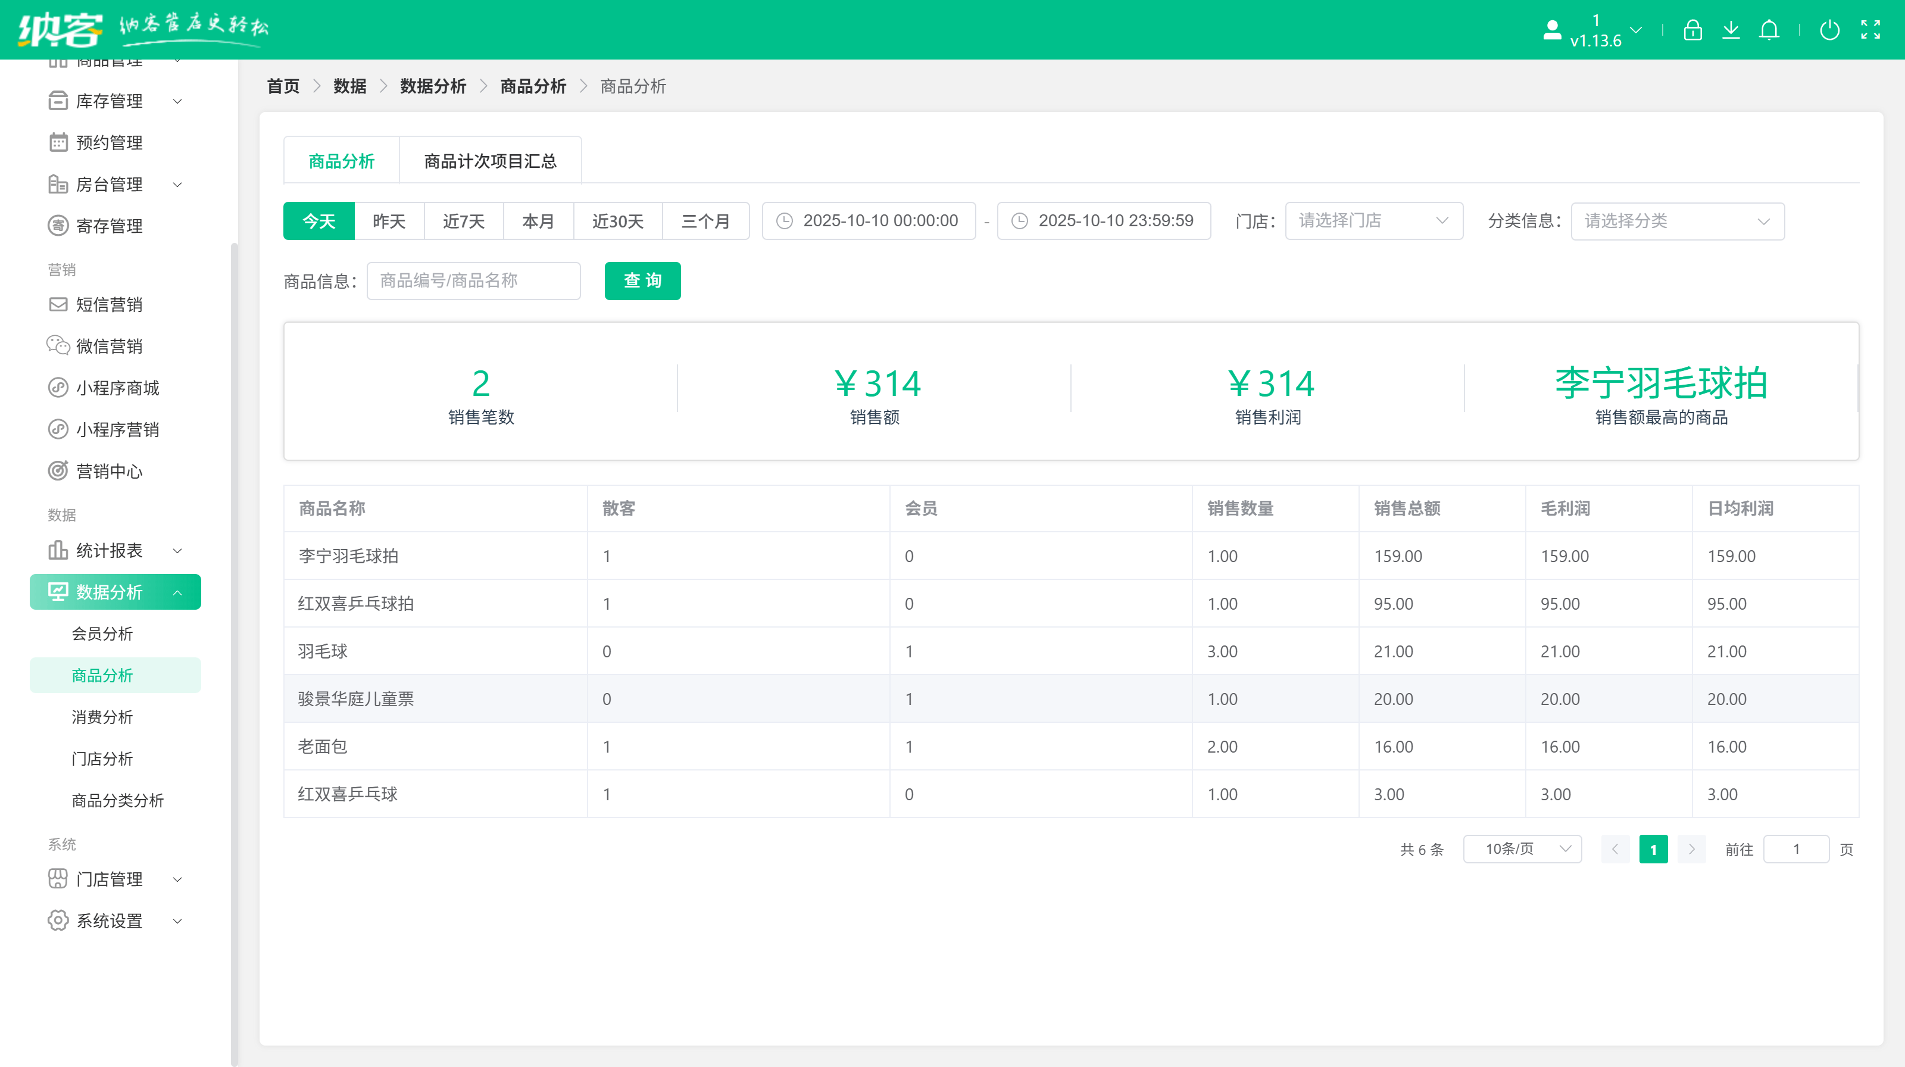Click the download icon in top bar

[x=1731, y=30]
